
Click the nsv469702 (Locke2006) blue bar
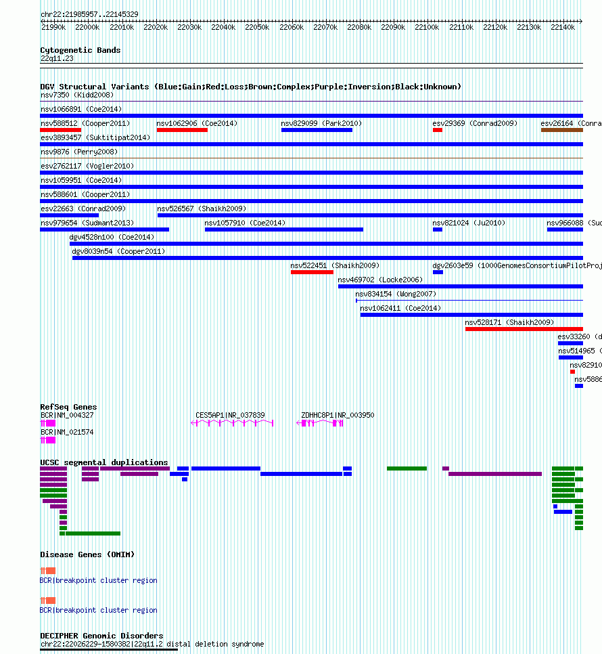(x=461, y=286)
